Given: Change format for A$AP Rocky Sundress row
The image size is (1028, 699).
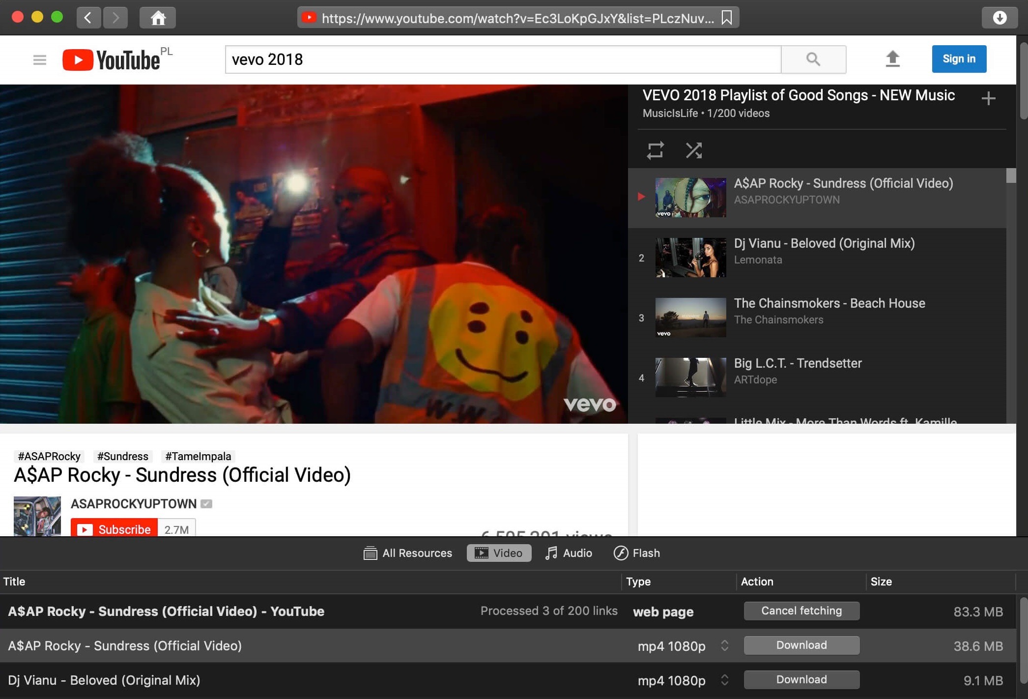Looking at the screenshot, I should pos(724,645).
